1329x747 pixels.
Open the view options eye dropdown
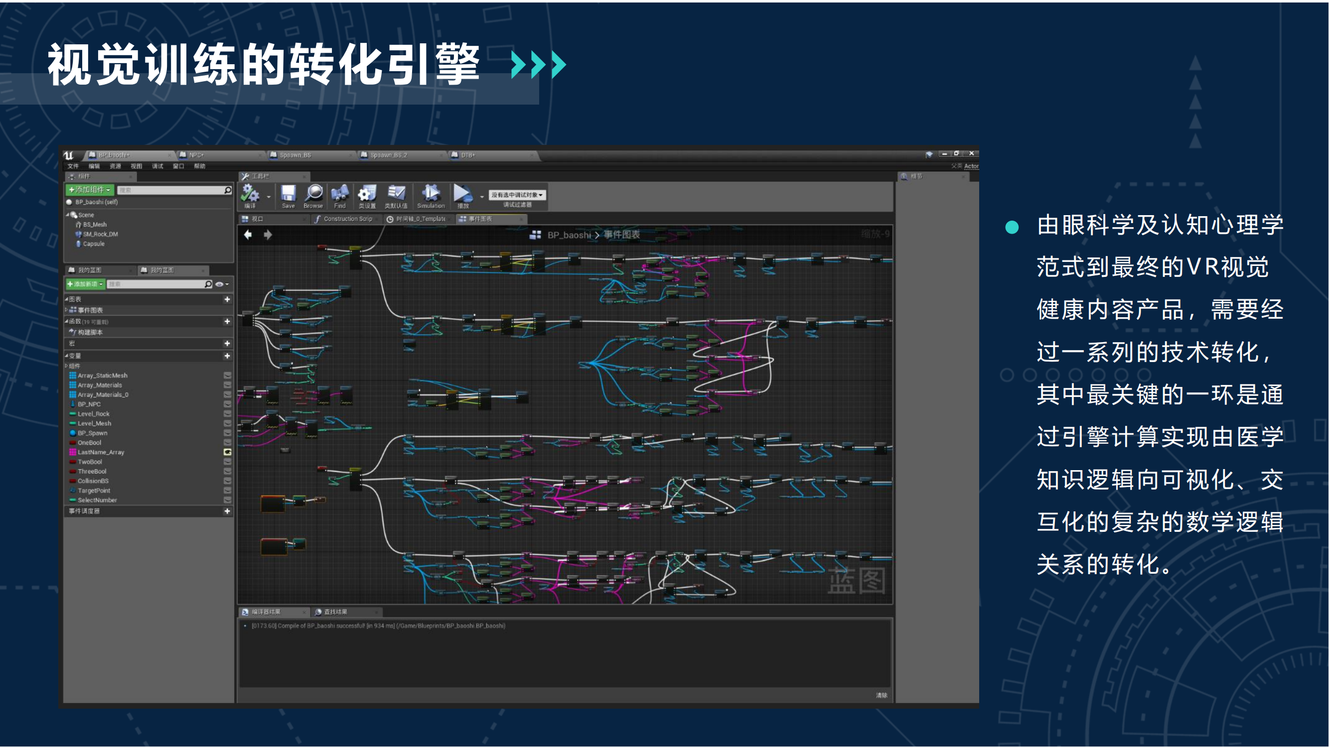click(222, 284)
